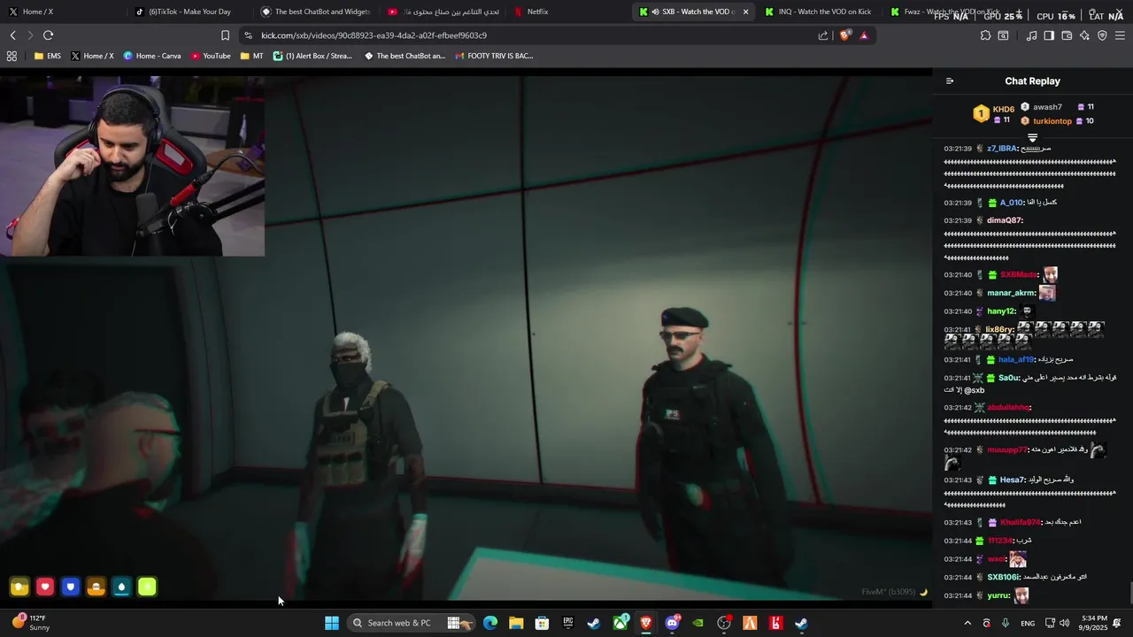
Task: Collapse the Chat Replay panel
Action: 950,81
